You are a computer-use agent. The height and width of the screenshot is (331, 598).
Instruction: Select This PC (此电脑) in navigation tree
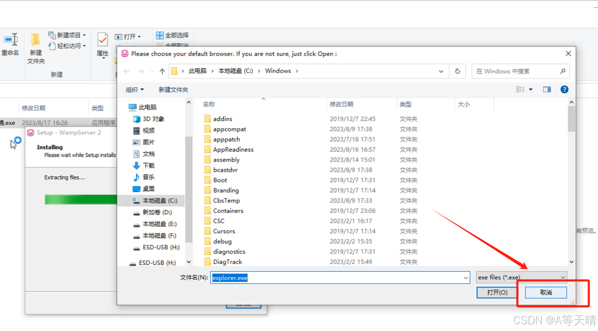pyautogui.click(x=143, y=107)
